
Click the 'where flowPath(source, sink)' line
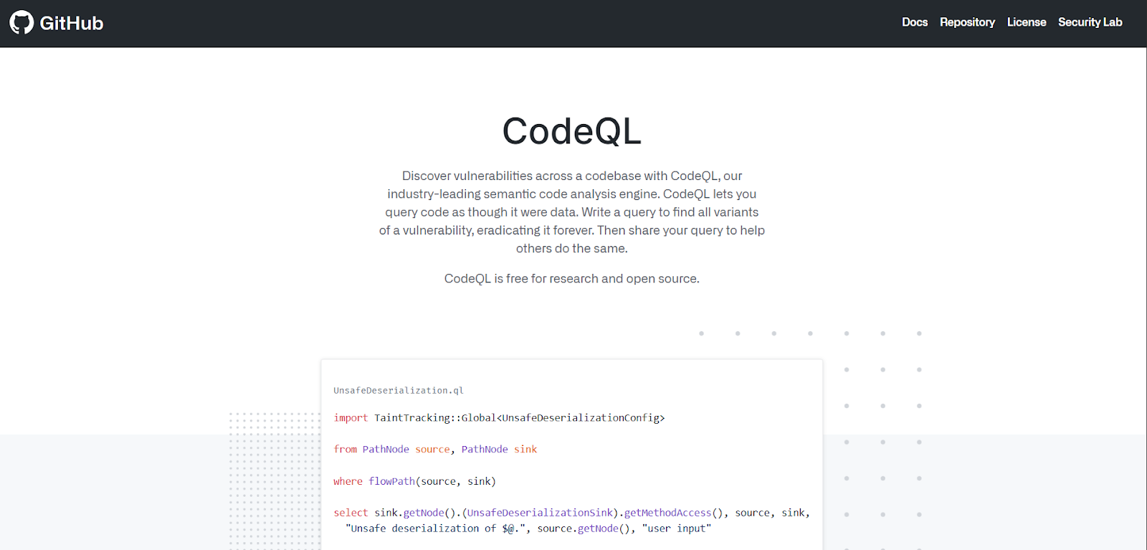click(414, 481)
